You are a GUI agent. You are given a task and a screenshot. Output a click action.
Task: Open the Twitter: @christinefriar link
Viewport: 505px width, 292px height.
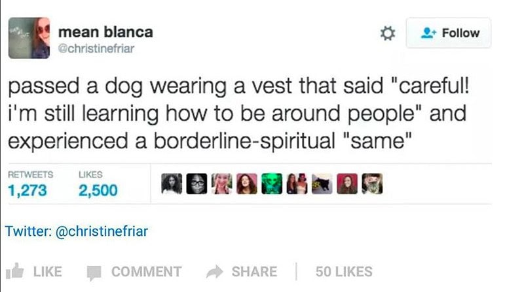pos(77,231)
